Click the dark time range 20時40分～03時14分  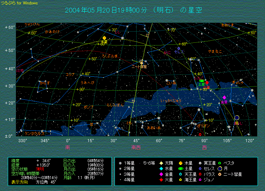(x=39, y=178)
